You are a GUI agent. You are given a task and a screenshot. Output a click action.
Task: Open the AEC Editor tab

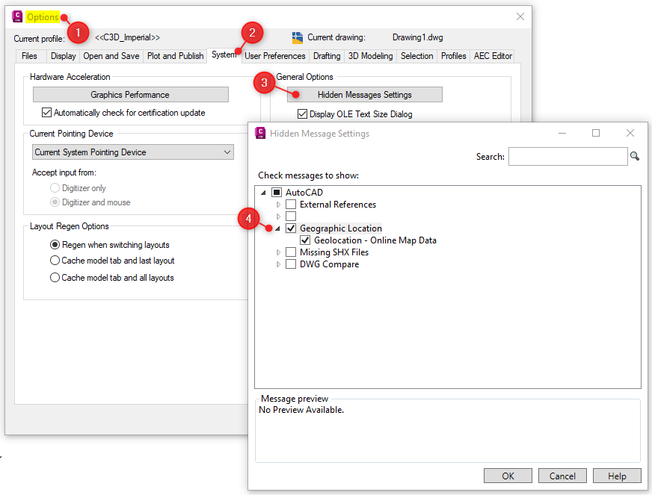pyautogui.click(x=493, y=56)
